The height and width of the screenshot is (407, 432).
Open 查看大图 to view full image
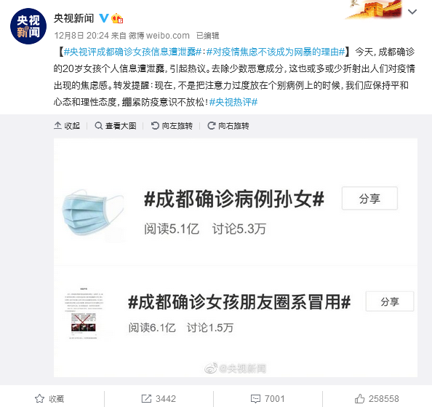click(x=116, y=126)
